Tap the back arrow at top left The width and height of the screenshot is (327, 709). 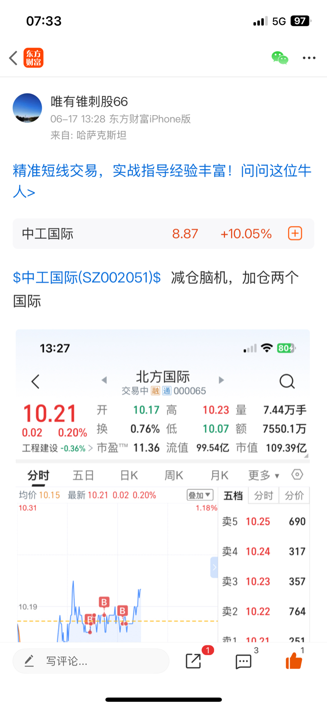click(13, 58)
